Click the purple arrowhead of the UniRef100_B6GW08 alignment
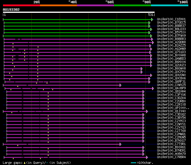The height and width of the screenshot is (165, 191). 142,69
